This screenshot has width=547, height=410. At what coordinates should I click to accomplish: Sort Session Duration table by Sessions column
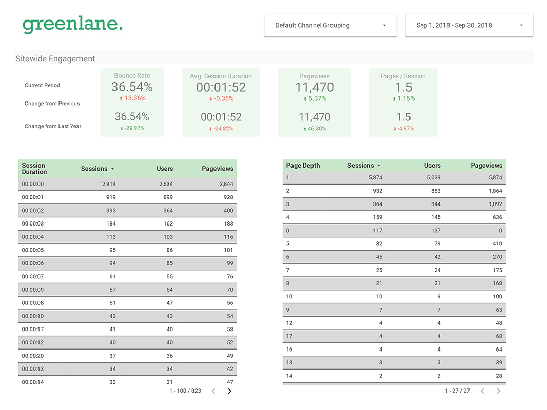tap(97, 169)
